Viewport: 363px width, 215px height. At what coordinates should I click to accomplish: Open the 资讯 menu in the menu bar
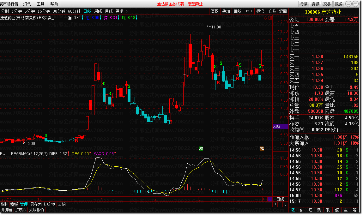click(x=27, y=4)
